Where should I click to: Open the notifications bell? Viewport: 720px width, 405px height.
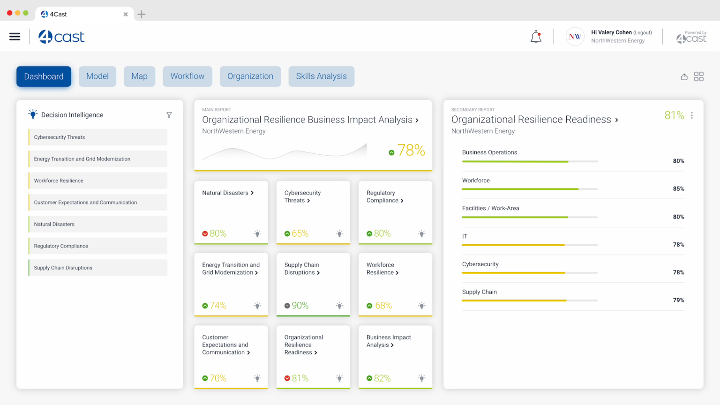(x=535, y=36)
